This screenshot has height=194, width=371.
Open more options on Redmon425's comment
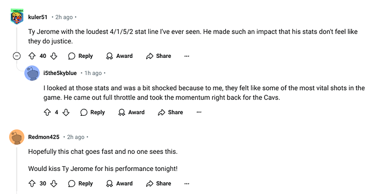187,184
